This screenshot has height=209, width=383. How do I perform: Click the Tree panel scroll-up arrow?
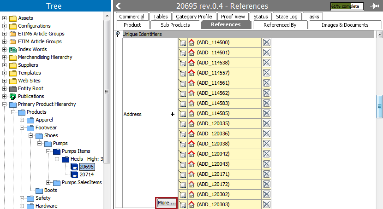pyautogui.click(x=107, y=16)
